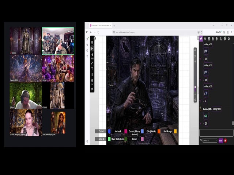Click the John M. player name label
Viewport: 234px width, 175px height.
(101, 139)
